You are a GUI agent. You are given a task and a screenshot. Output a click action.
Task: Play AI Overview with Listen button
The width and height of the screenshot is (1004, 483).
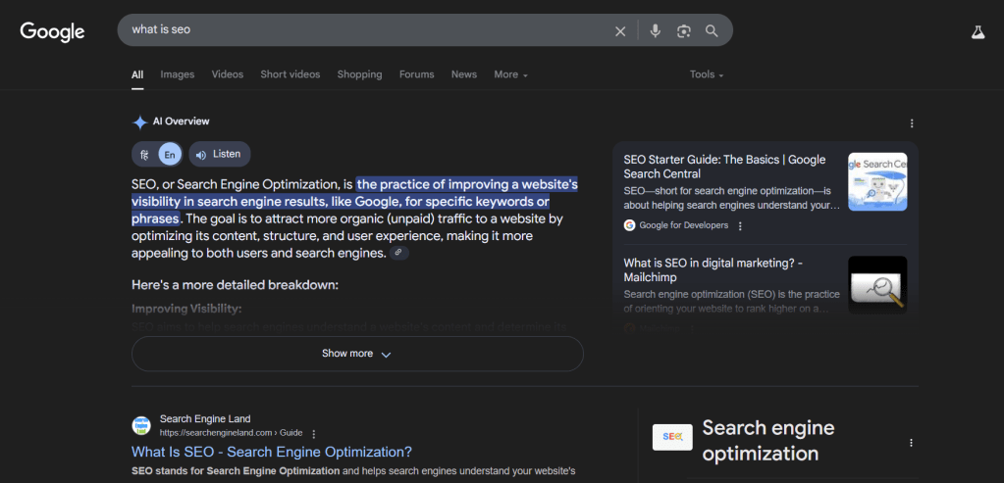219,154
